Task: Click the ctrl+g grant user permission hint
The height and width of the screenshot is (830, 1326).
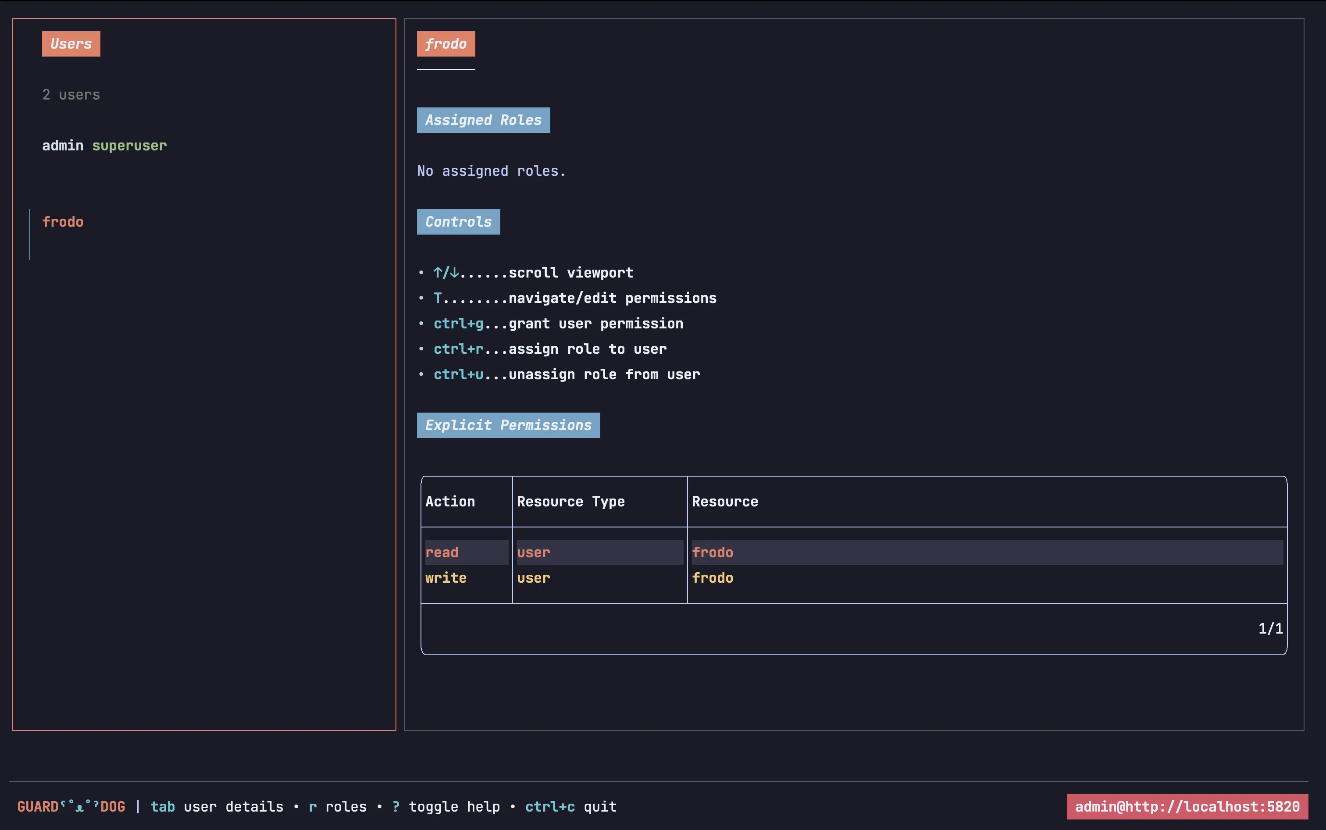Action: (558, 323)
